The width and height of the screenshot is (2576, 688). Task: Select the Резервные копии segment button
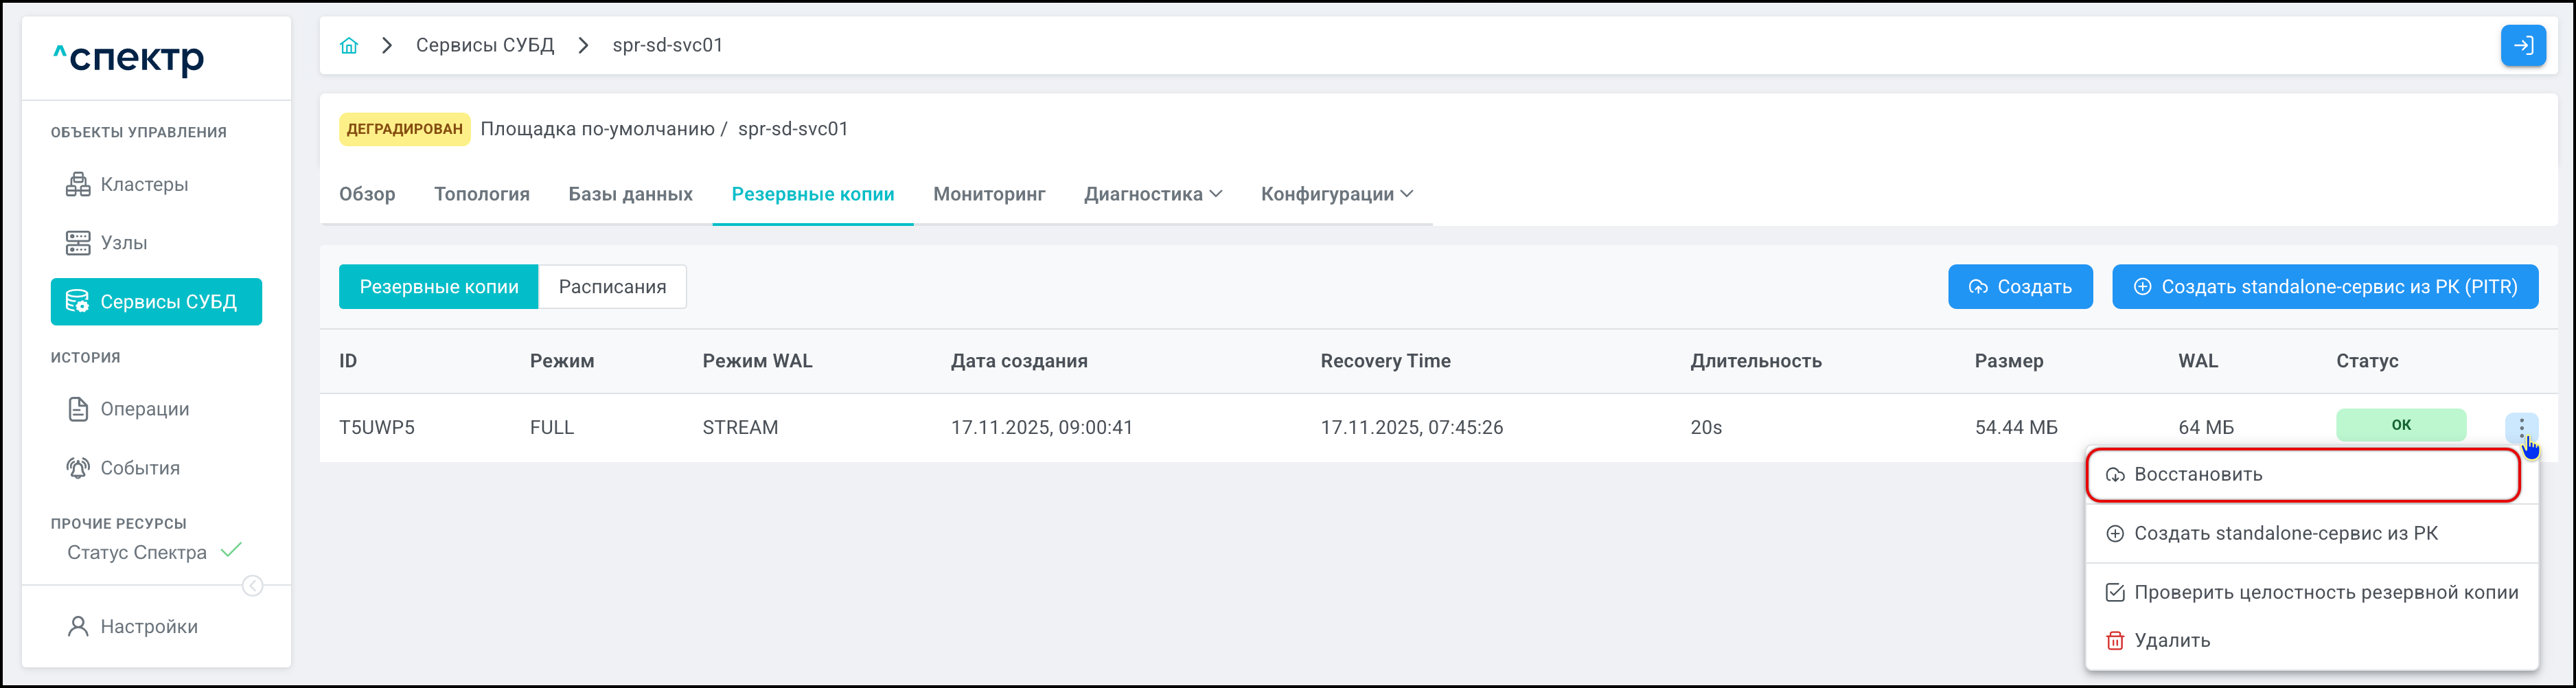click(x=438, y=287)
